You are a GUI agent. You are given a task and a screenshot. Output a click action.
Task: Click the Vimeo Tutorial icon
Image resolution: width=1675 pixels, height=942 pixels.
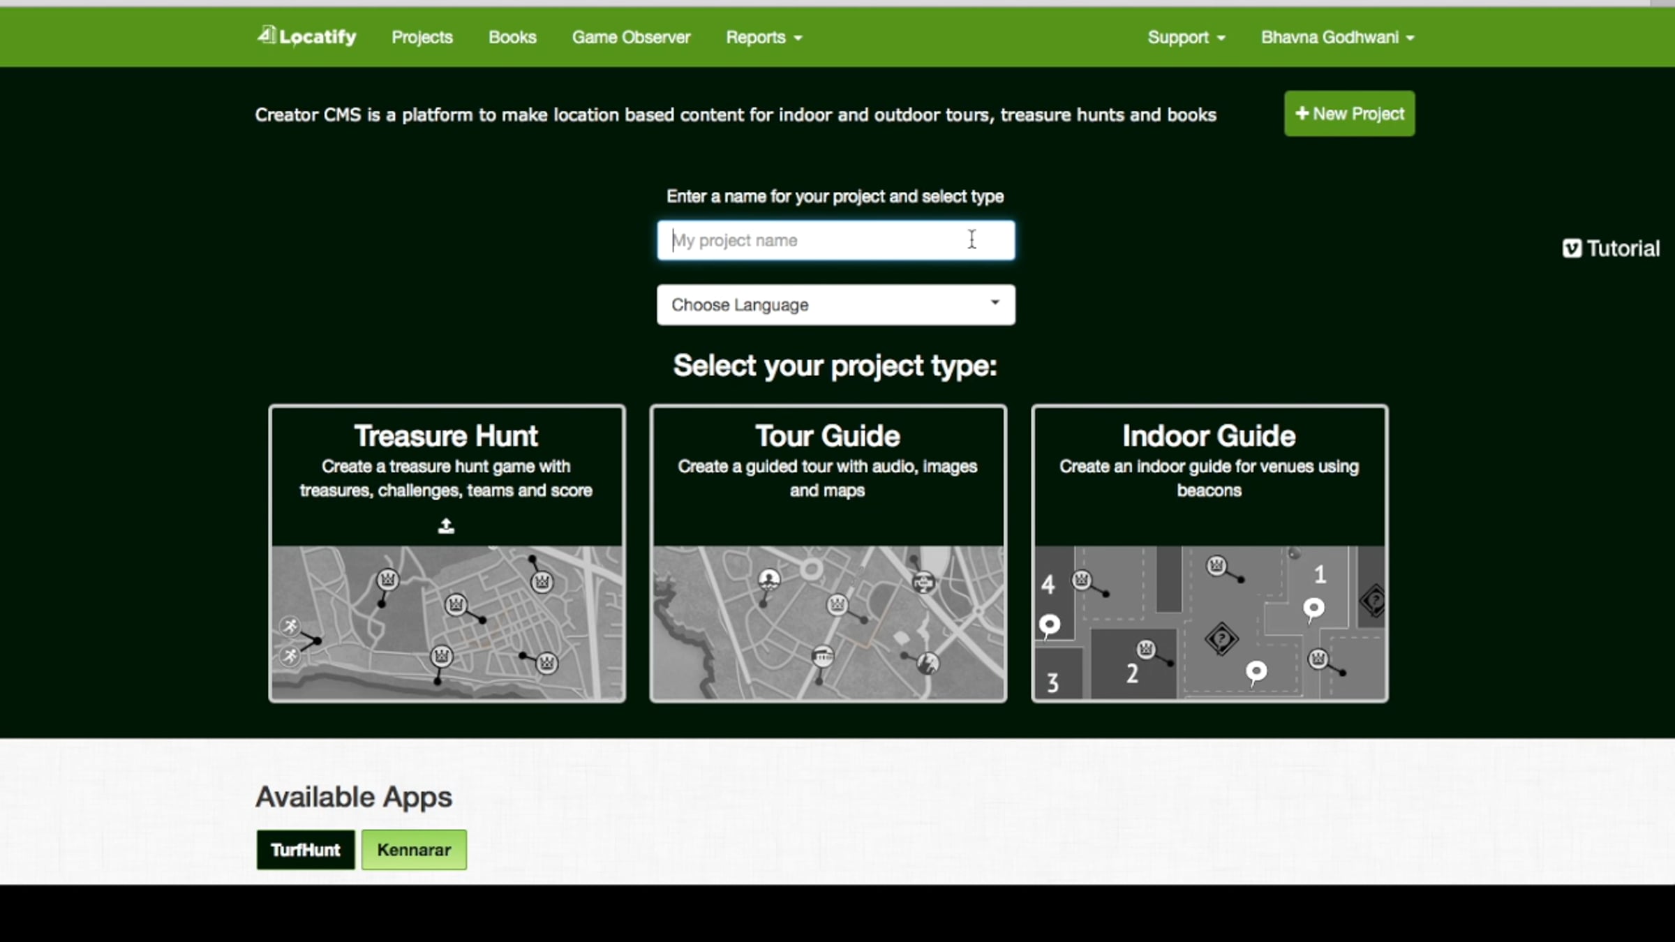(1572, 248)
